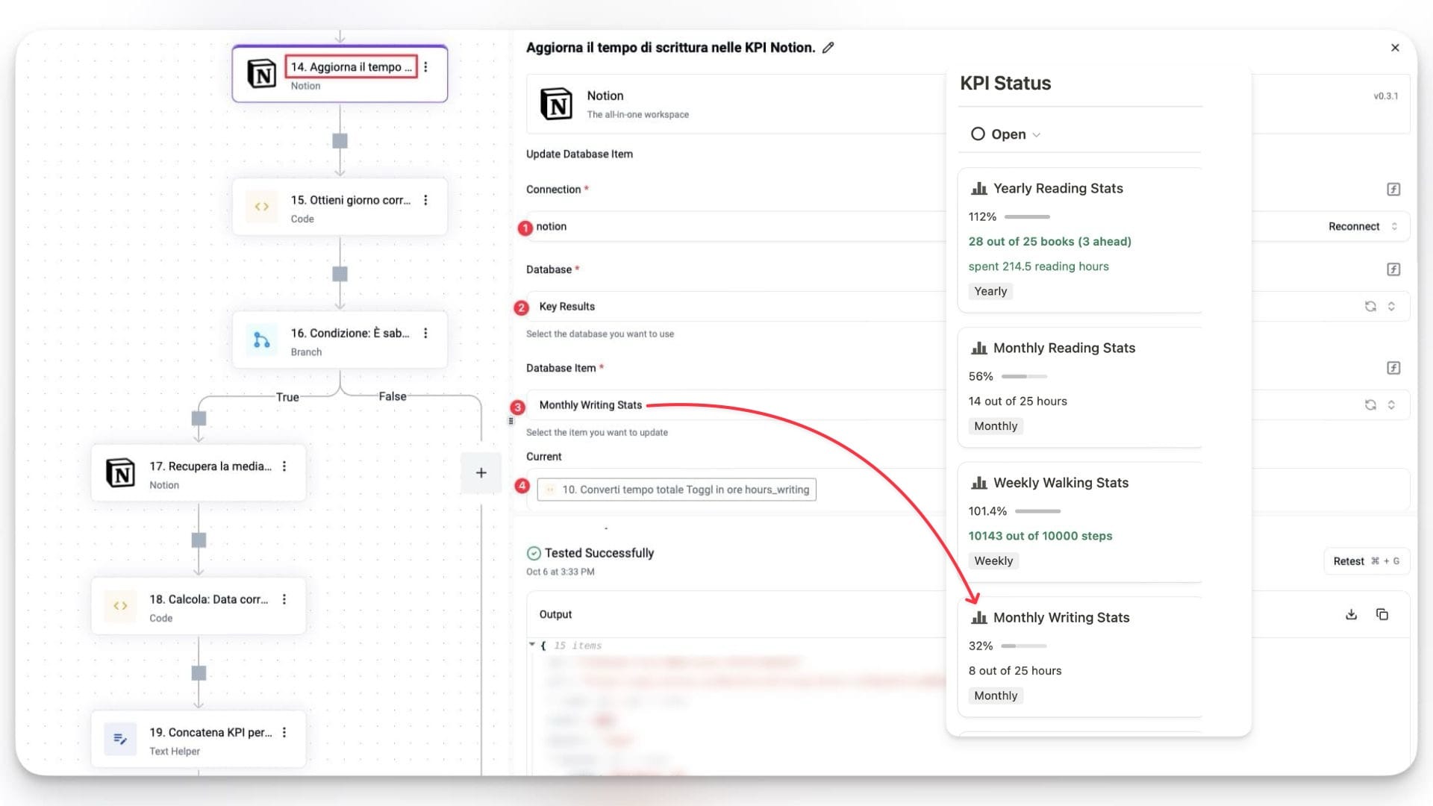This screenshot has height=806, width=1433.
Task: Select step 17 Recupera la media node title
Action: [210, 466]
